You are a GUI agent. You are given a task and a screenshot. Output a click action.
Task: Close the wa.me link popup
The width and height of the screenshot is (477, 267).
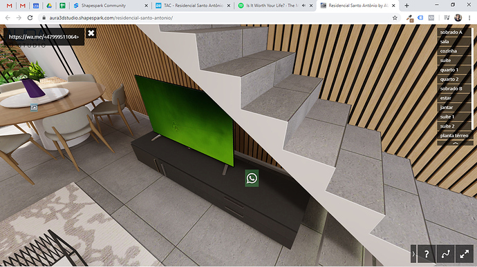pyautogui.click(x=91, y=33)
